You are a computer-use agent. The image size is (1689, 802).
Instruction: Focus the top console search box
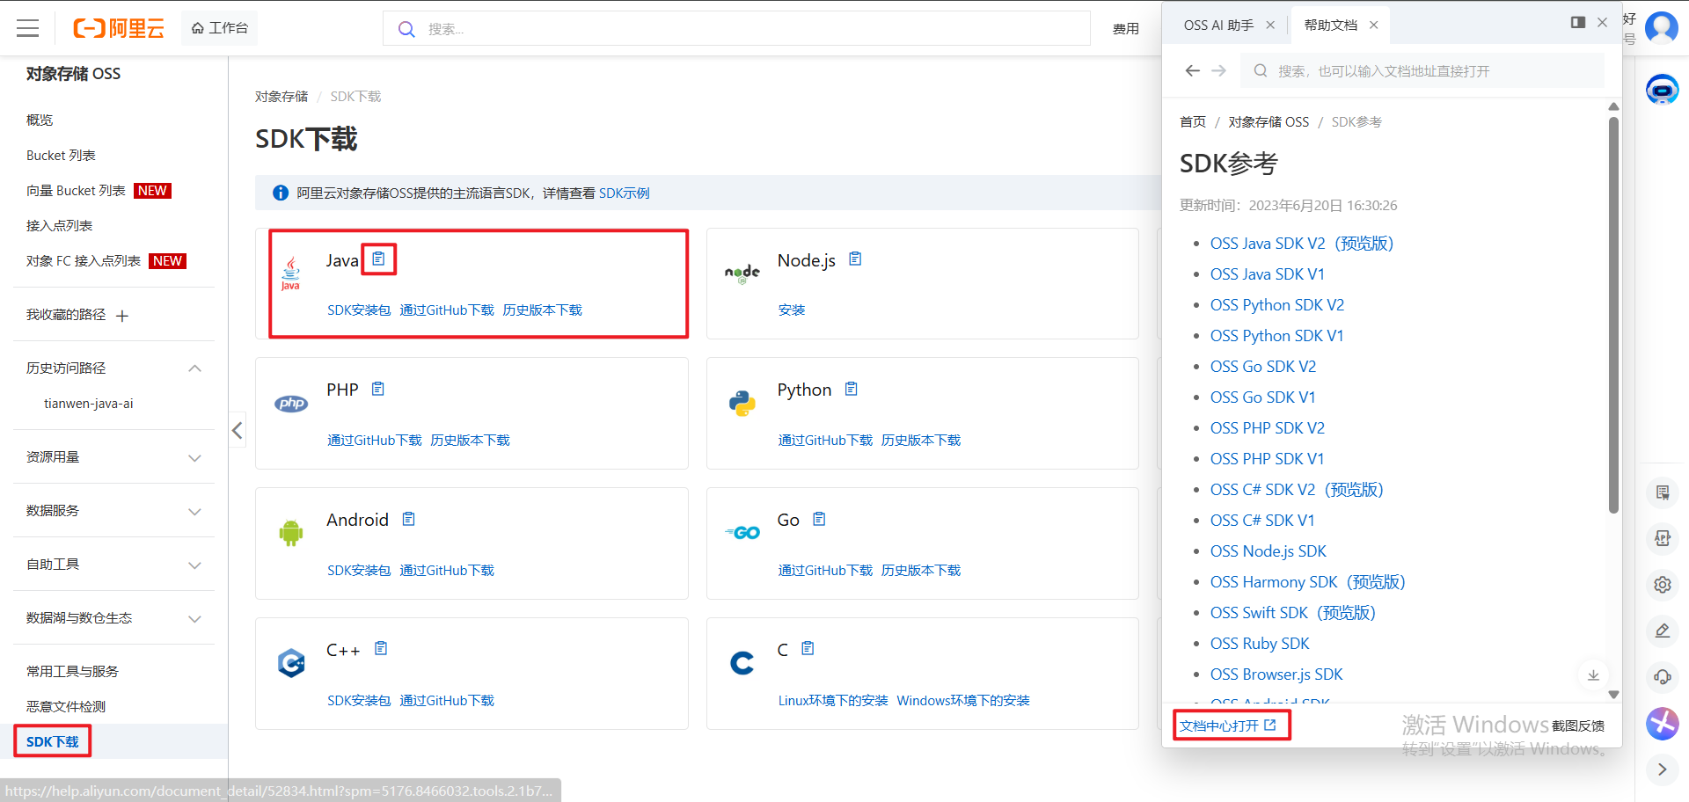pos(736,28)
